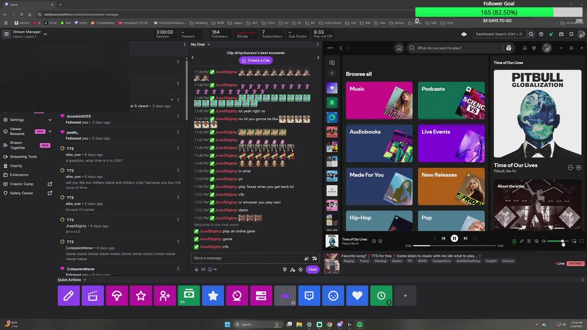Enter Spotify full screen mode
This screenshot has height=330, width=587.
pyautogui.click(x=581, y=241)
